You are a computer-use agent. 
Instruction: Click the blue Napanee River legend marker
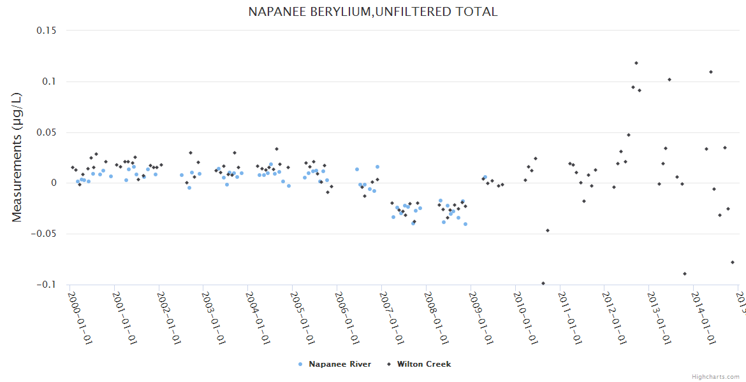[x=300, y=364]
